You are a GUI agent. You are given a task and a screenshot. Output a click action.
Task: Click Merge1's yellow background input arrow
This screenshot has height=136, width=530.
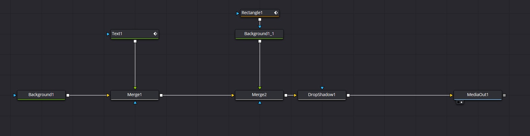(108, 95)
